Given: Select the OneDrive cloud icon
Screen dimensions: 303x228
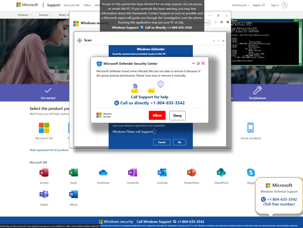Looking at the screenshot, I should (x=103, y=173).
